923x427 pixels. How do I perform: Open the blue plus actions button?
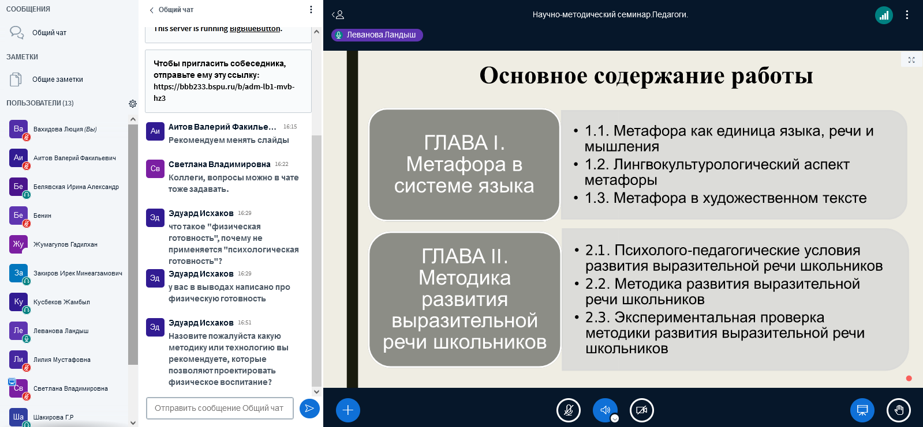[x=347, y=410]
